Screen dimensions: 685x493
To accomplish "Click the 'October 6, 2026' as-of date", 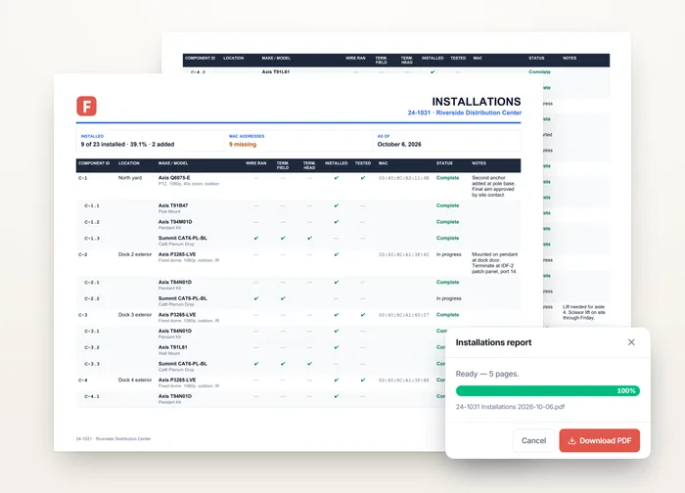I will pyautogui.click(x=399, y=144).
